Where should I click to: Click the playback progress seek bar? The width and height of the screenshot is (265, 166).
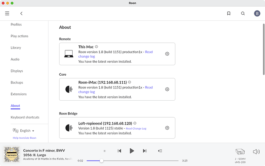(132, 161)
